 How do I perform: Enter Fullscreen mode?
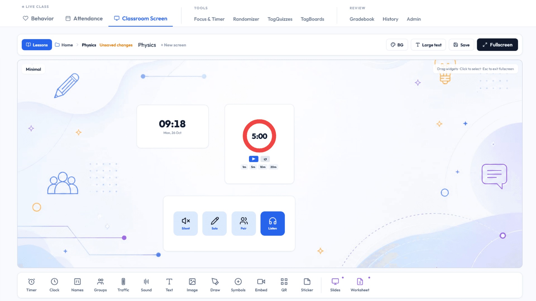[497, 45]
